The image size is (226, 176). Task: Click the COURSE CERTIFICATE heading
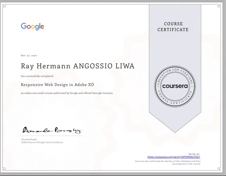coord(173,27)
